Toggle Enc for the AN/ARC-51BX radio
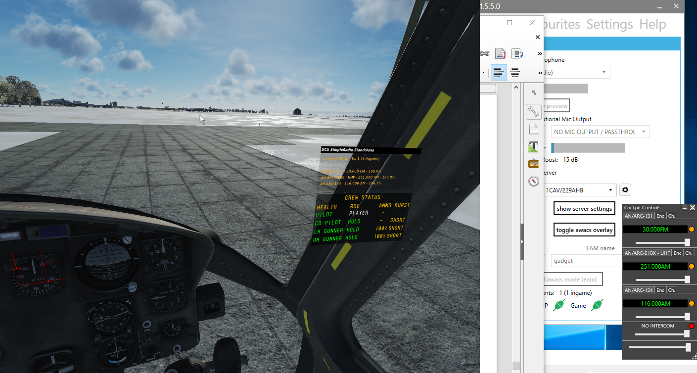697x373 pixels. (678, 253)
